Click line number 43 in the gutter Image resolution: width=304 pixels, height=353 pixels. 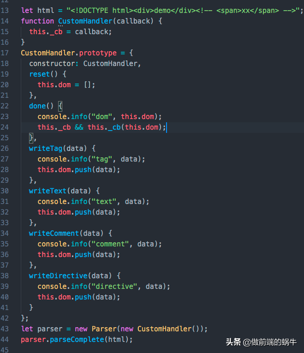[x=5, y=329]
